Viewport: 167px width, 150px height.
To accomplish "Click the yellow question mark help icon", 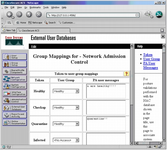I will tap(127, 74).
